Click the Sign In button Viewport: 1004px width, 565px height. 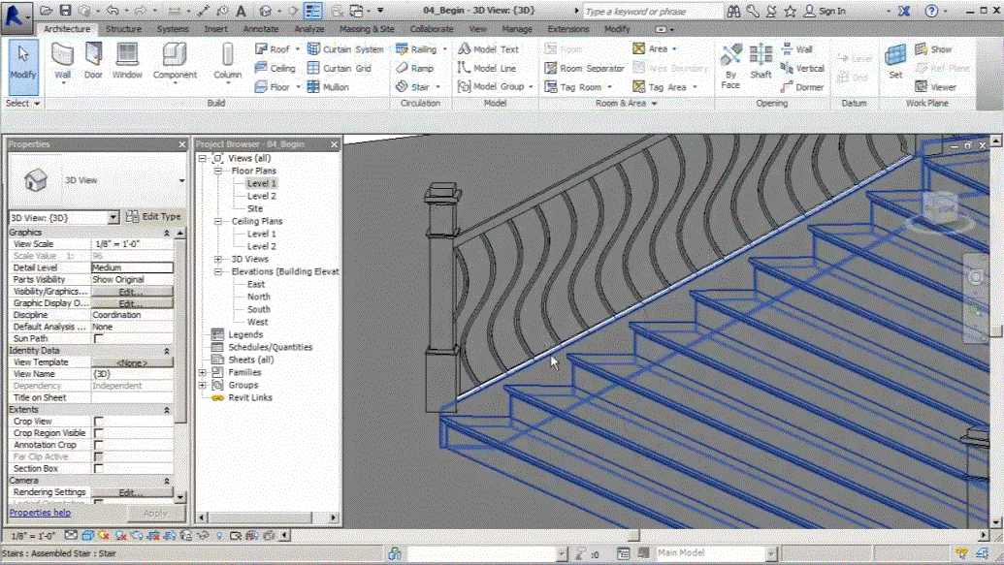tap(825, 11)
